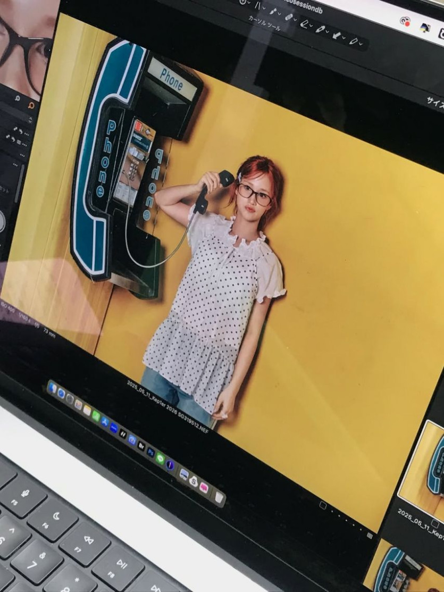
Task: Click the blue and yellow menu bar icon
Action: click(425, 28)
